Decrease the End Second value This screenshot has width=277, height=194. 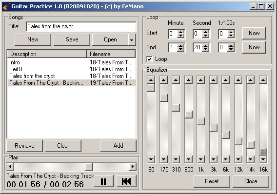tap(205, 49)
